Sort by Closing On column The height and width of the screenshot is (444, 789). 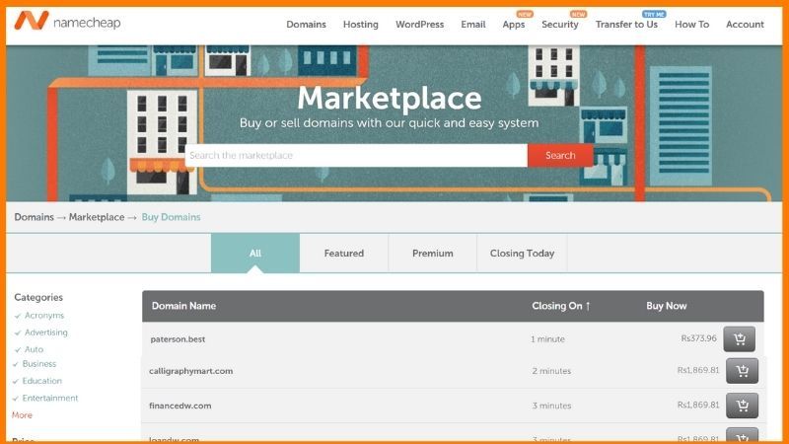pyautogui.click(x=560, y=306)
